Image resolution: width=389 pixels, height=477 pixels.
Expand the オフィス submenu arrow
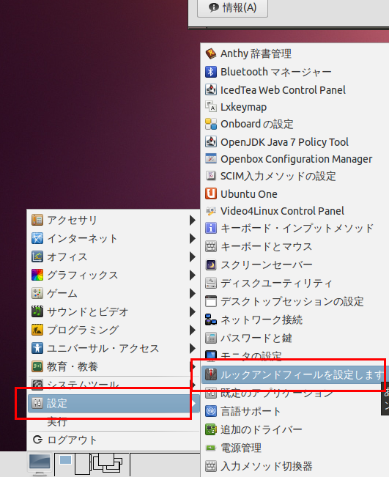tap(192, 256)
